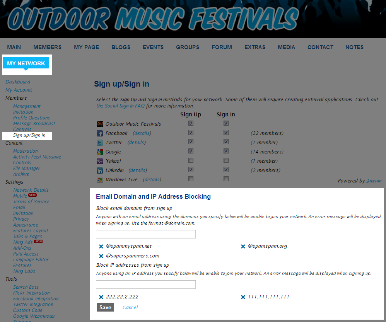Open File Manager in sidebar
The image size is (386, 322).
tap(27, 169)
